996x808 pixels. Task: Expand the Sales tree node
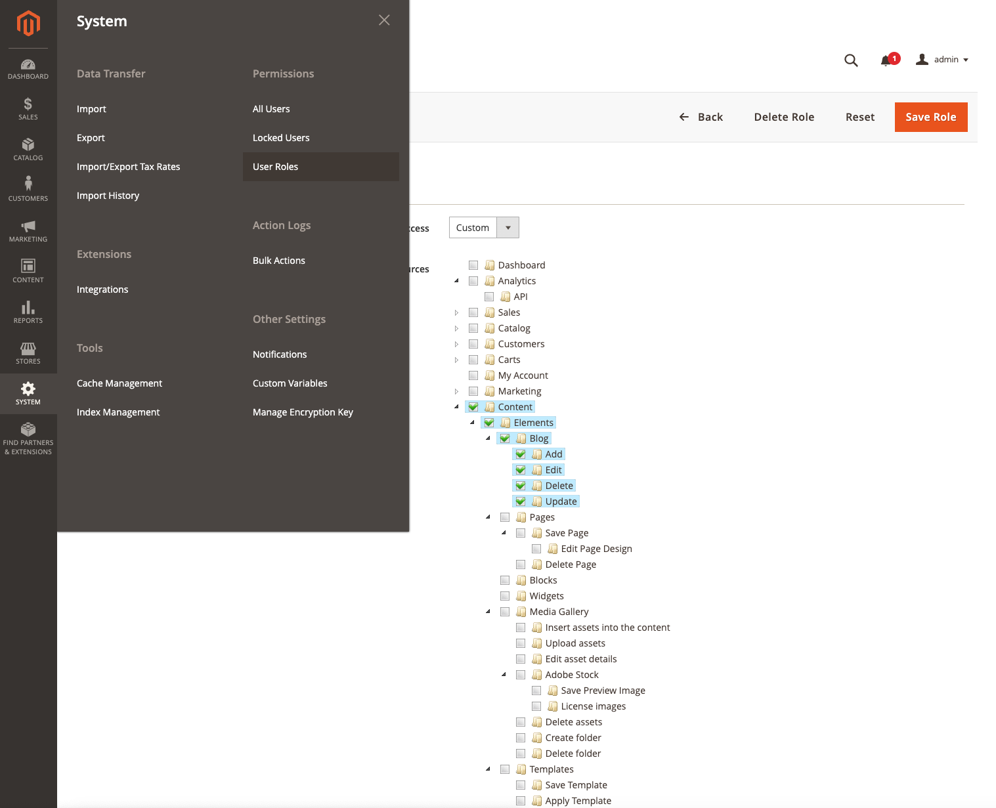(x=457, y=312)
